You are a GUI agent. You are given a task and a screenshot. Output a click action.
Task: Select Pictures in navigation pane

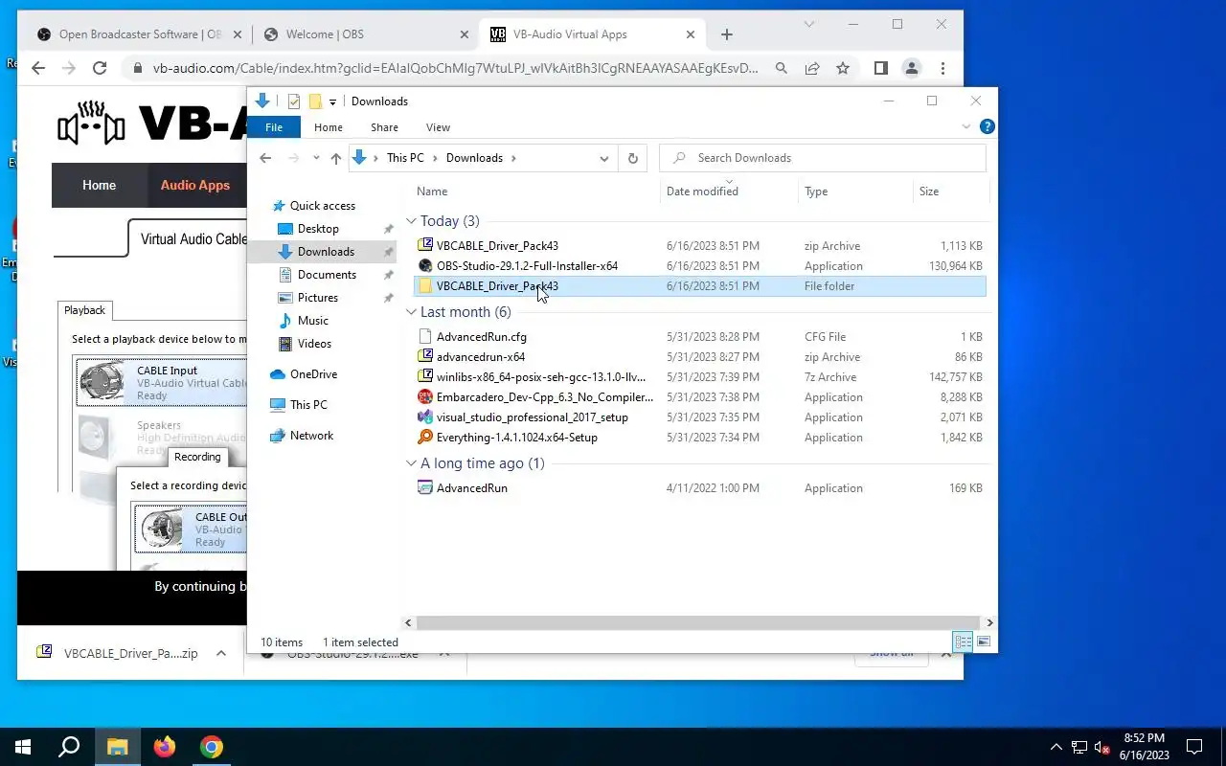coord(317,298)
